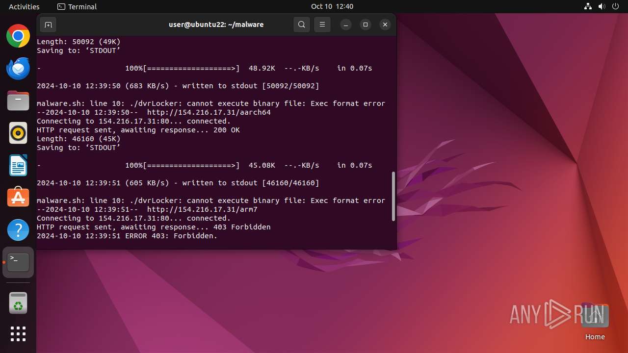
Task: Click the 'ERROR 403: Forbidden.' line
Action: pos(127,236)
